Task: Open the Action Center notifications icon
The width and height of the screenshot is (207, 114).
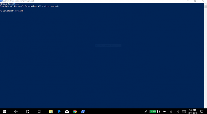Action: point(202,112)
